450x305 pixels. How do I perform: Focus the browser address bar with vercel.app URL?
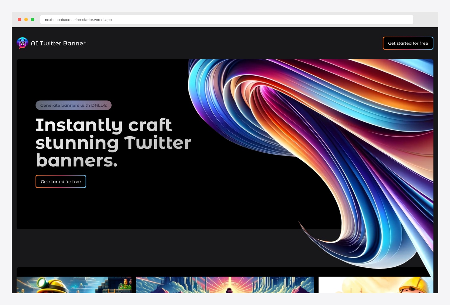coord(226,20)
